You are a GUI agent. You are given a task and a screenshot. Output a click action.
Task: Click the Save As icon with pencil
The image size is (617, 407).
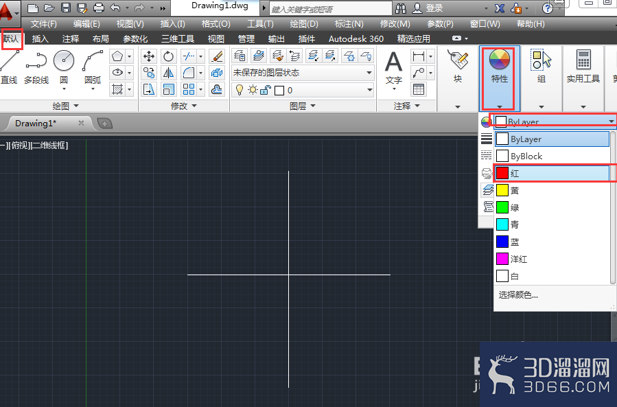[x=82, y=8]
